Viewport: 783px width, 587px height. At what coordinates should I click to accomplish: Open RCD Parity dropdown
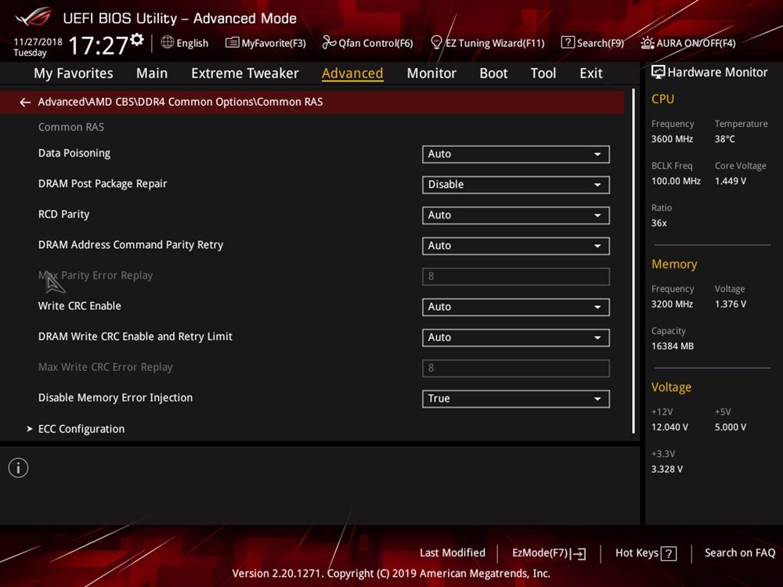tap(515, 215)
